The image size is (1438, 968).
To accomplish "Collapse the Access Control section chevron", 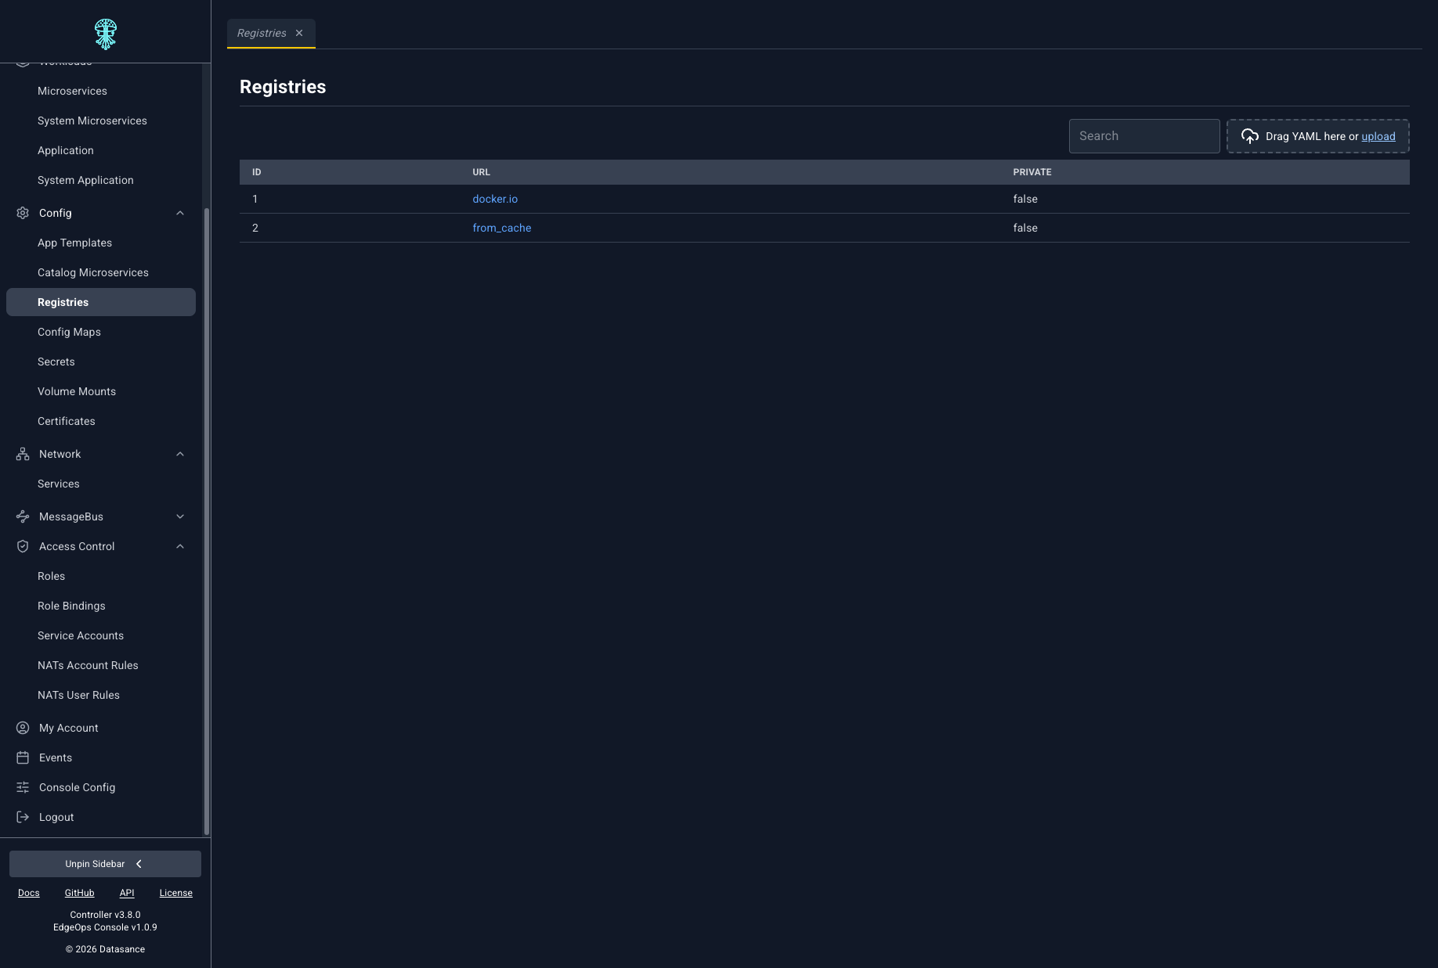I will (x=180, y=546).
